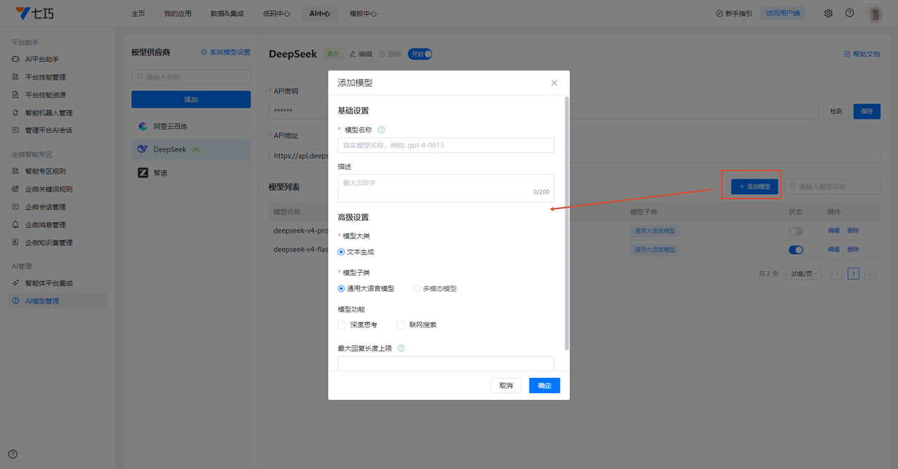The height and width of the screenshot is (469, 898).
Task: Open the 企微关键词规则 sidebar item
Action: (x=59, y=189)
